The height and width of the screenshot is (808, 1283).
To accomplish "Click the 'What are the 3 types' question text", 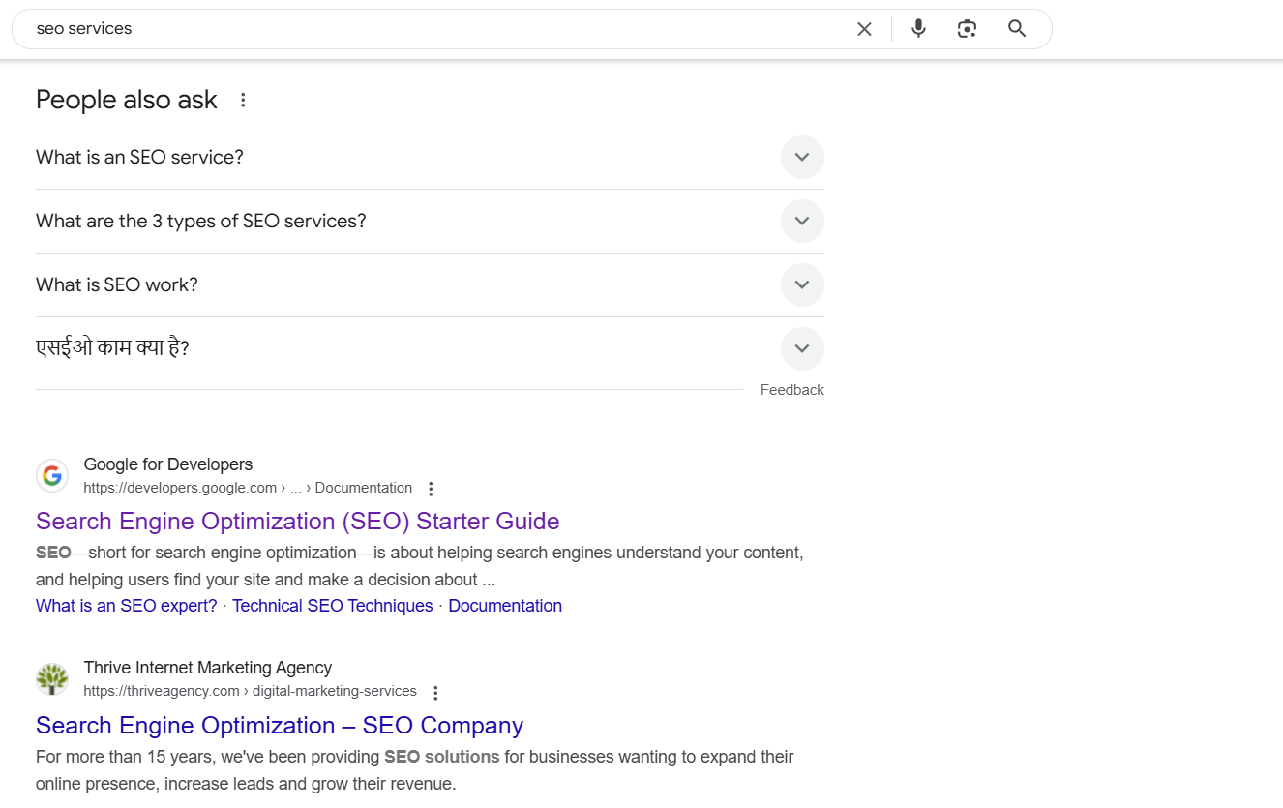I will [201, 221].
